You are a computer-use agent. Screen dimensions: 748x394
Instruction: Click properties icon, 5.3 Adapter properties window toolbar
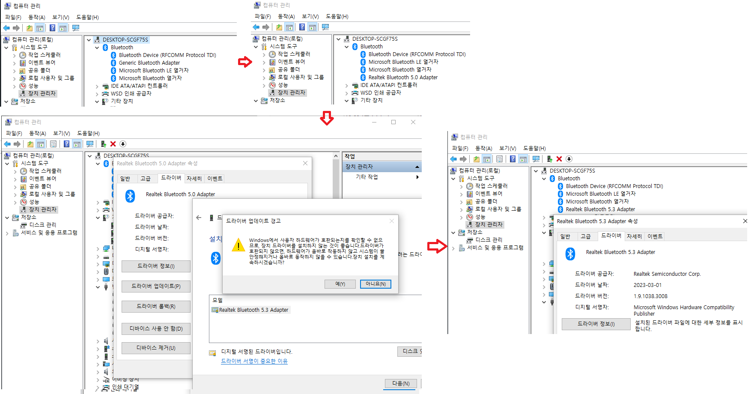tap(499, 159)
